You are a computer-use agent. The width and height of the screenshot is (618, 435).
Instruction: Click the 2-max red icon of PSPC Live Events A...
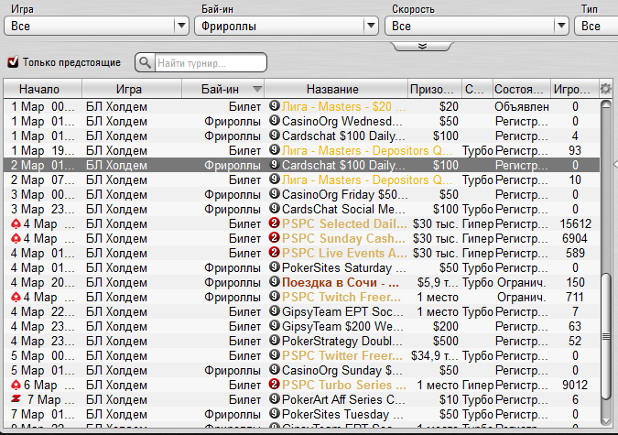275,252
